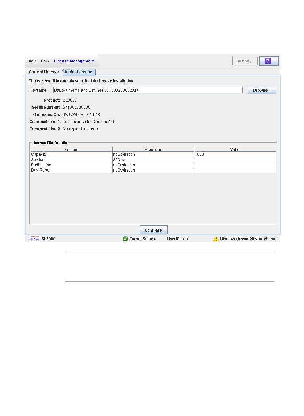Click the Browse... button
The height and width of the screenshot is (416, 304).
coord(262,90)
